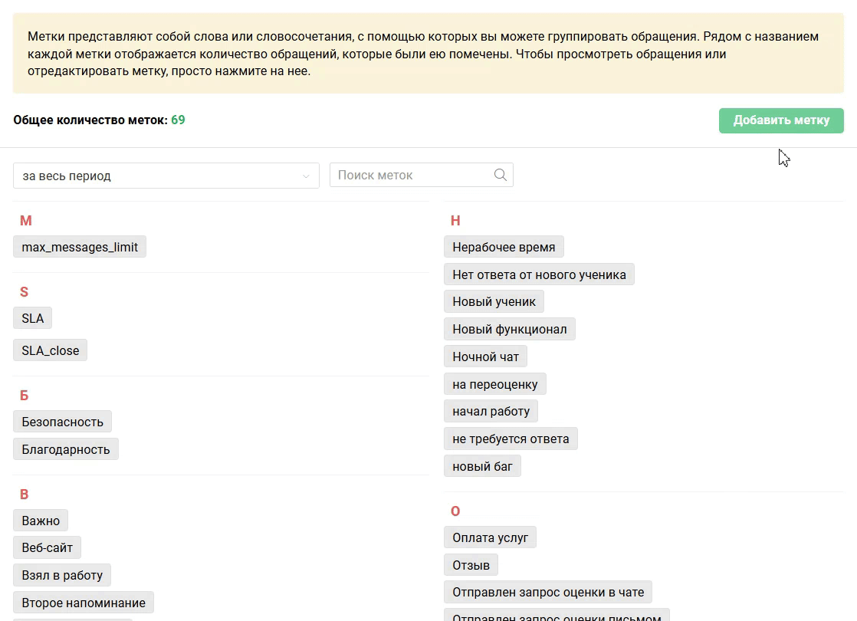Click the total tag count '69'
The image size is (857, 621).
178,120
